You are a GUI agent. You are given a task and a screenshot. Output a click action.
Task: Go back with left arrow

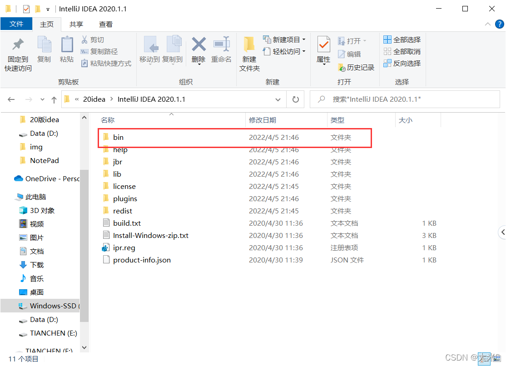[11, 99]
